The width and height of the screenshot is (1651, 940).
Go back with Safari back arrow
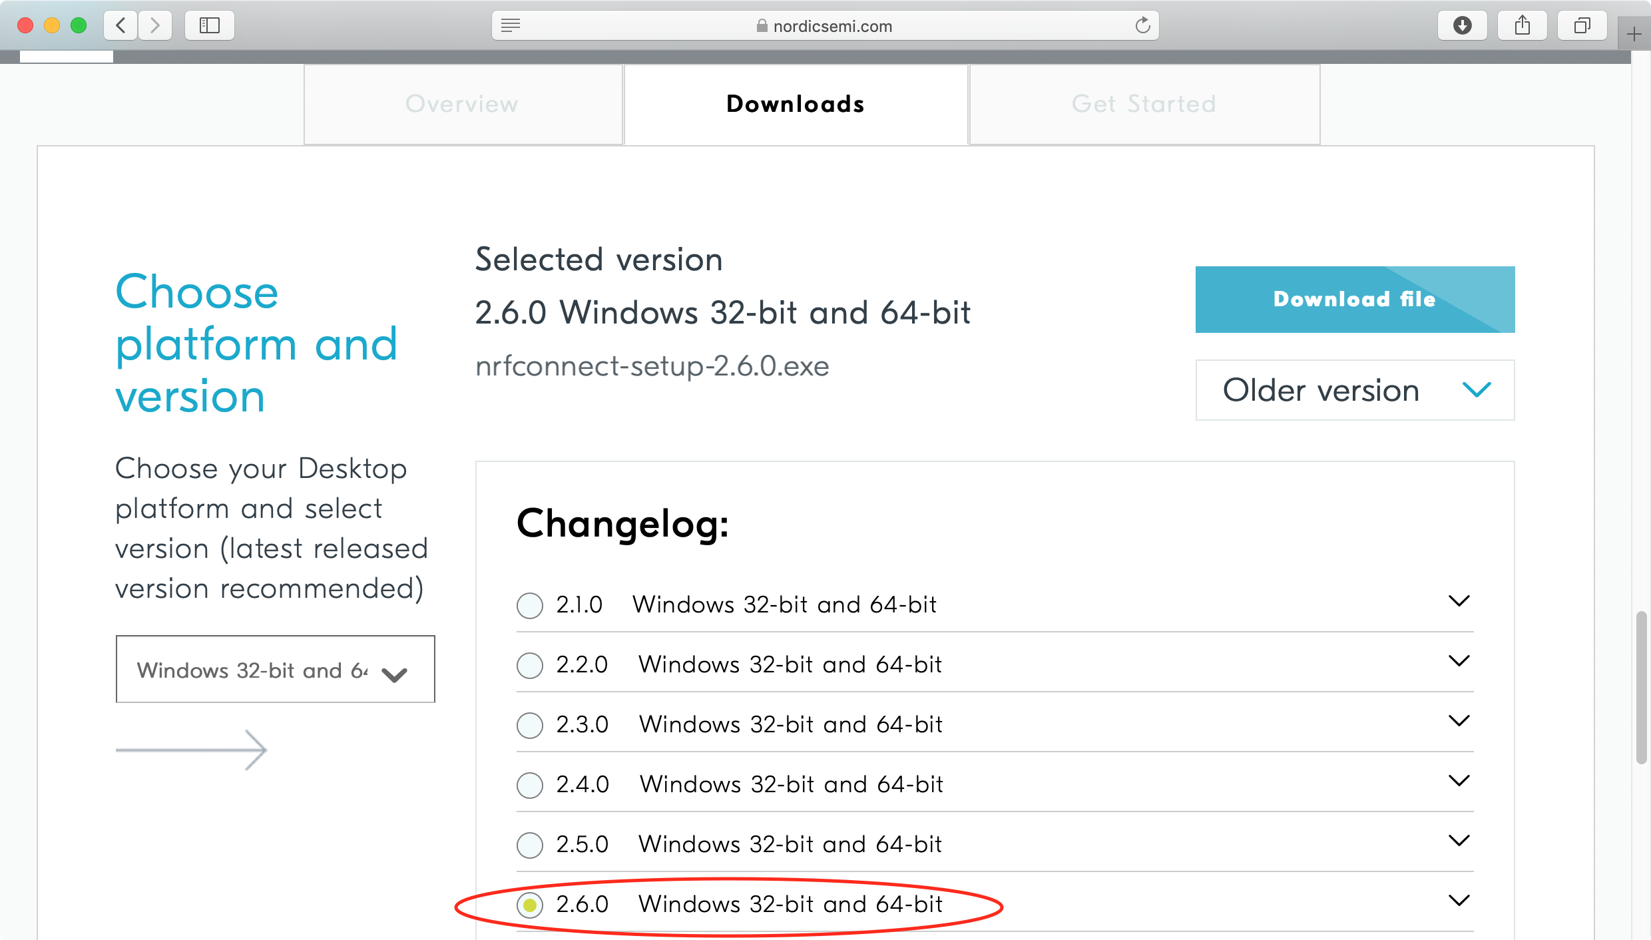tap(120, 25)
